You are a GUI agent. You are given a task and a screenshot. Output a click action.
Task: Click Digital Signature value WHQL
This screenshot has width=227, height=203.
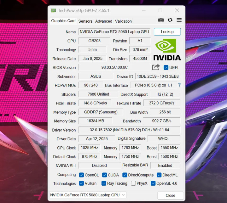coord(164,138)
